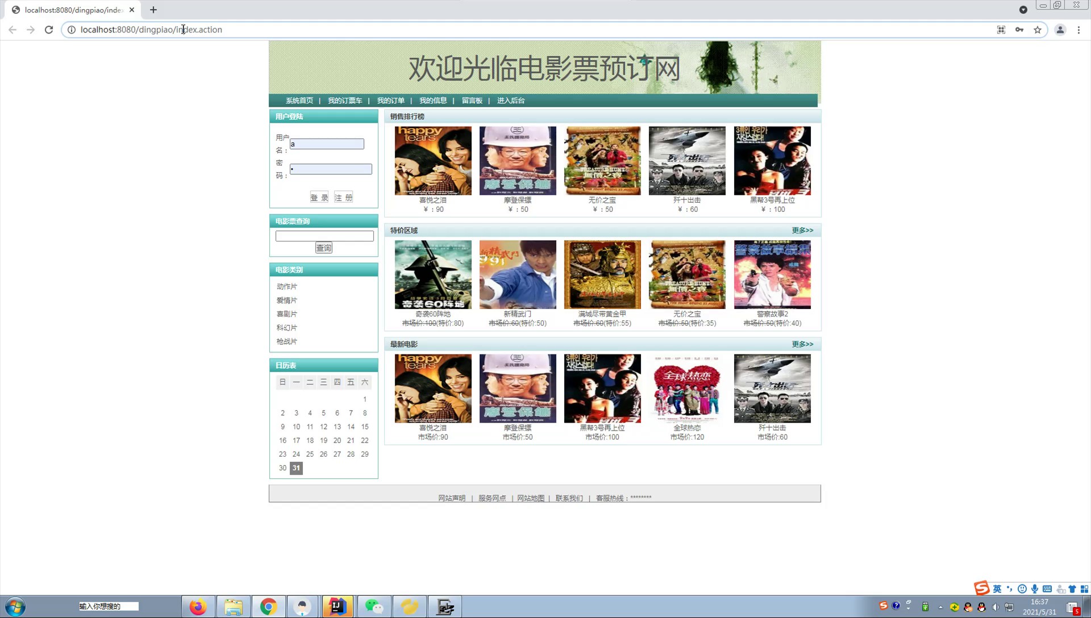Image resolution: width=1091 pixels, height=618 pixels.
Task: Open the 新精武门 special offer poster
Action: pos(518,274)
